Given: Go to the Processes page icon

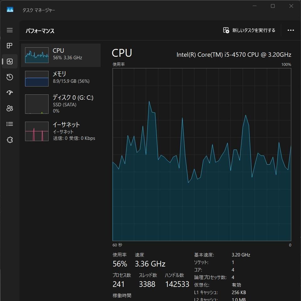Looking at the screenshot, I should [x=10, y=46].
